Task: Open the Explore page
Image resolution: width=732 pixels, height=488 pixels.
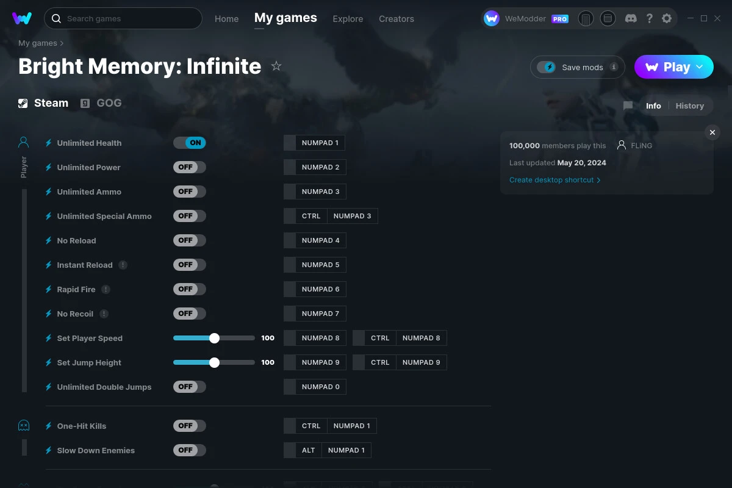Action: click(x=348, y=19)
